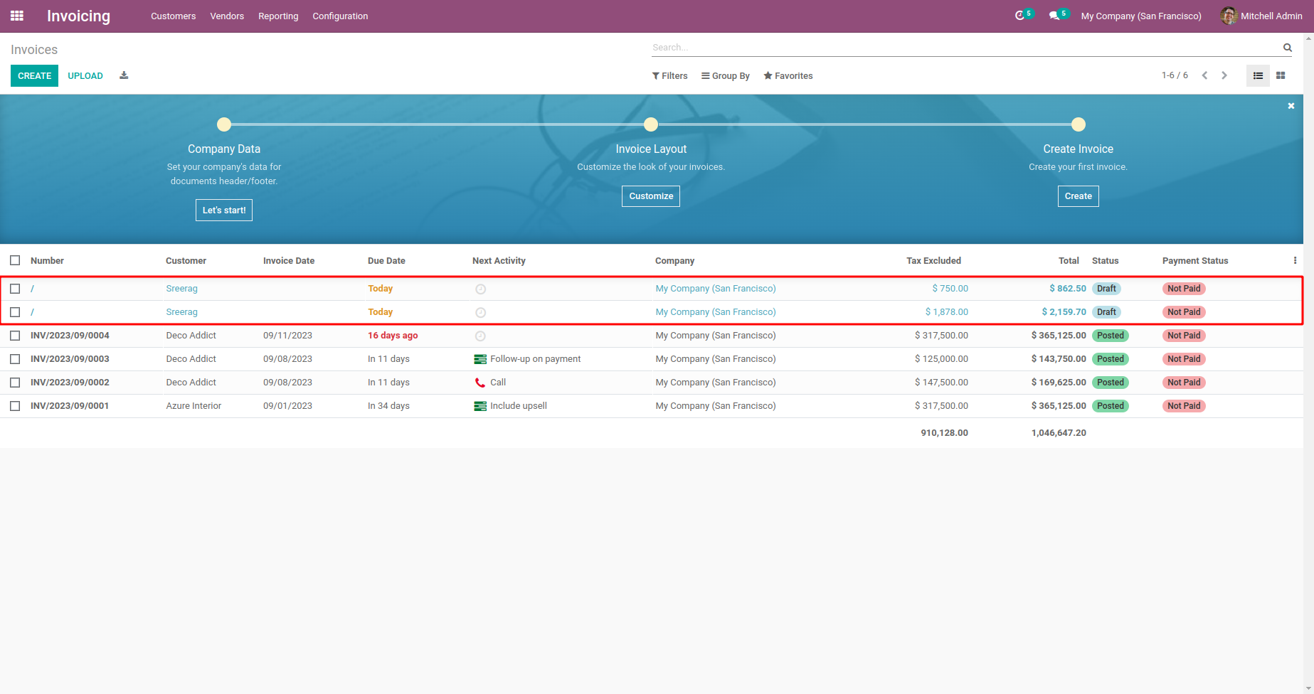
Task: Click the Create Invoice step dot
Action: coord(1079,124)
